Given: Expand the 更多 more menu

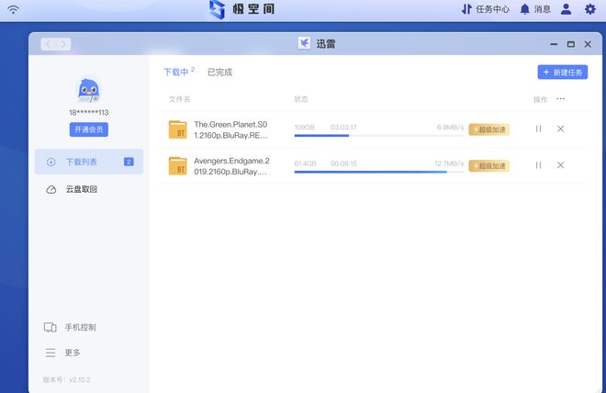Looking at the screenshot, I should (x=72, y=353).
